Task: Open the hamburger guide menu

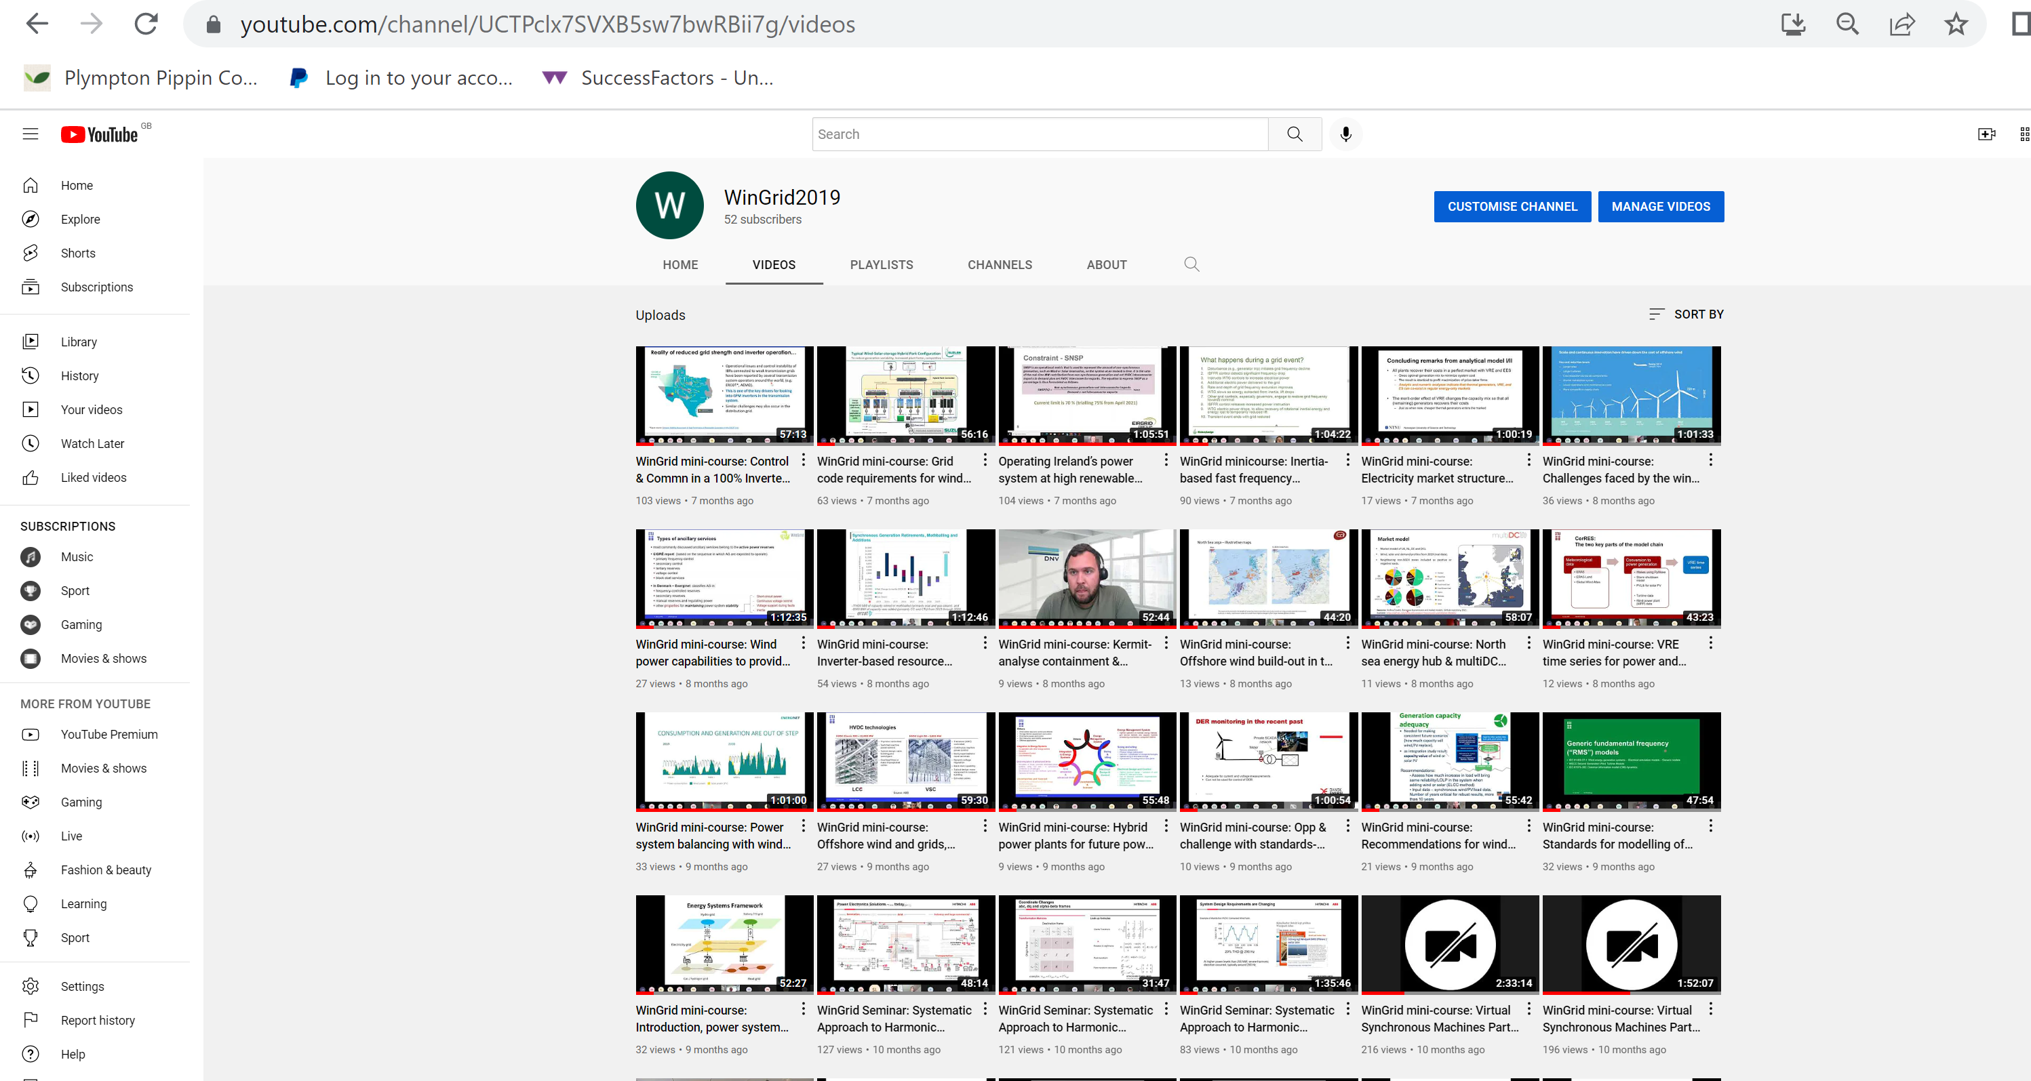Action: 30,134
